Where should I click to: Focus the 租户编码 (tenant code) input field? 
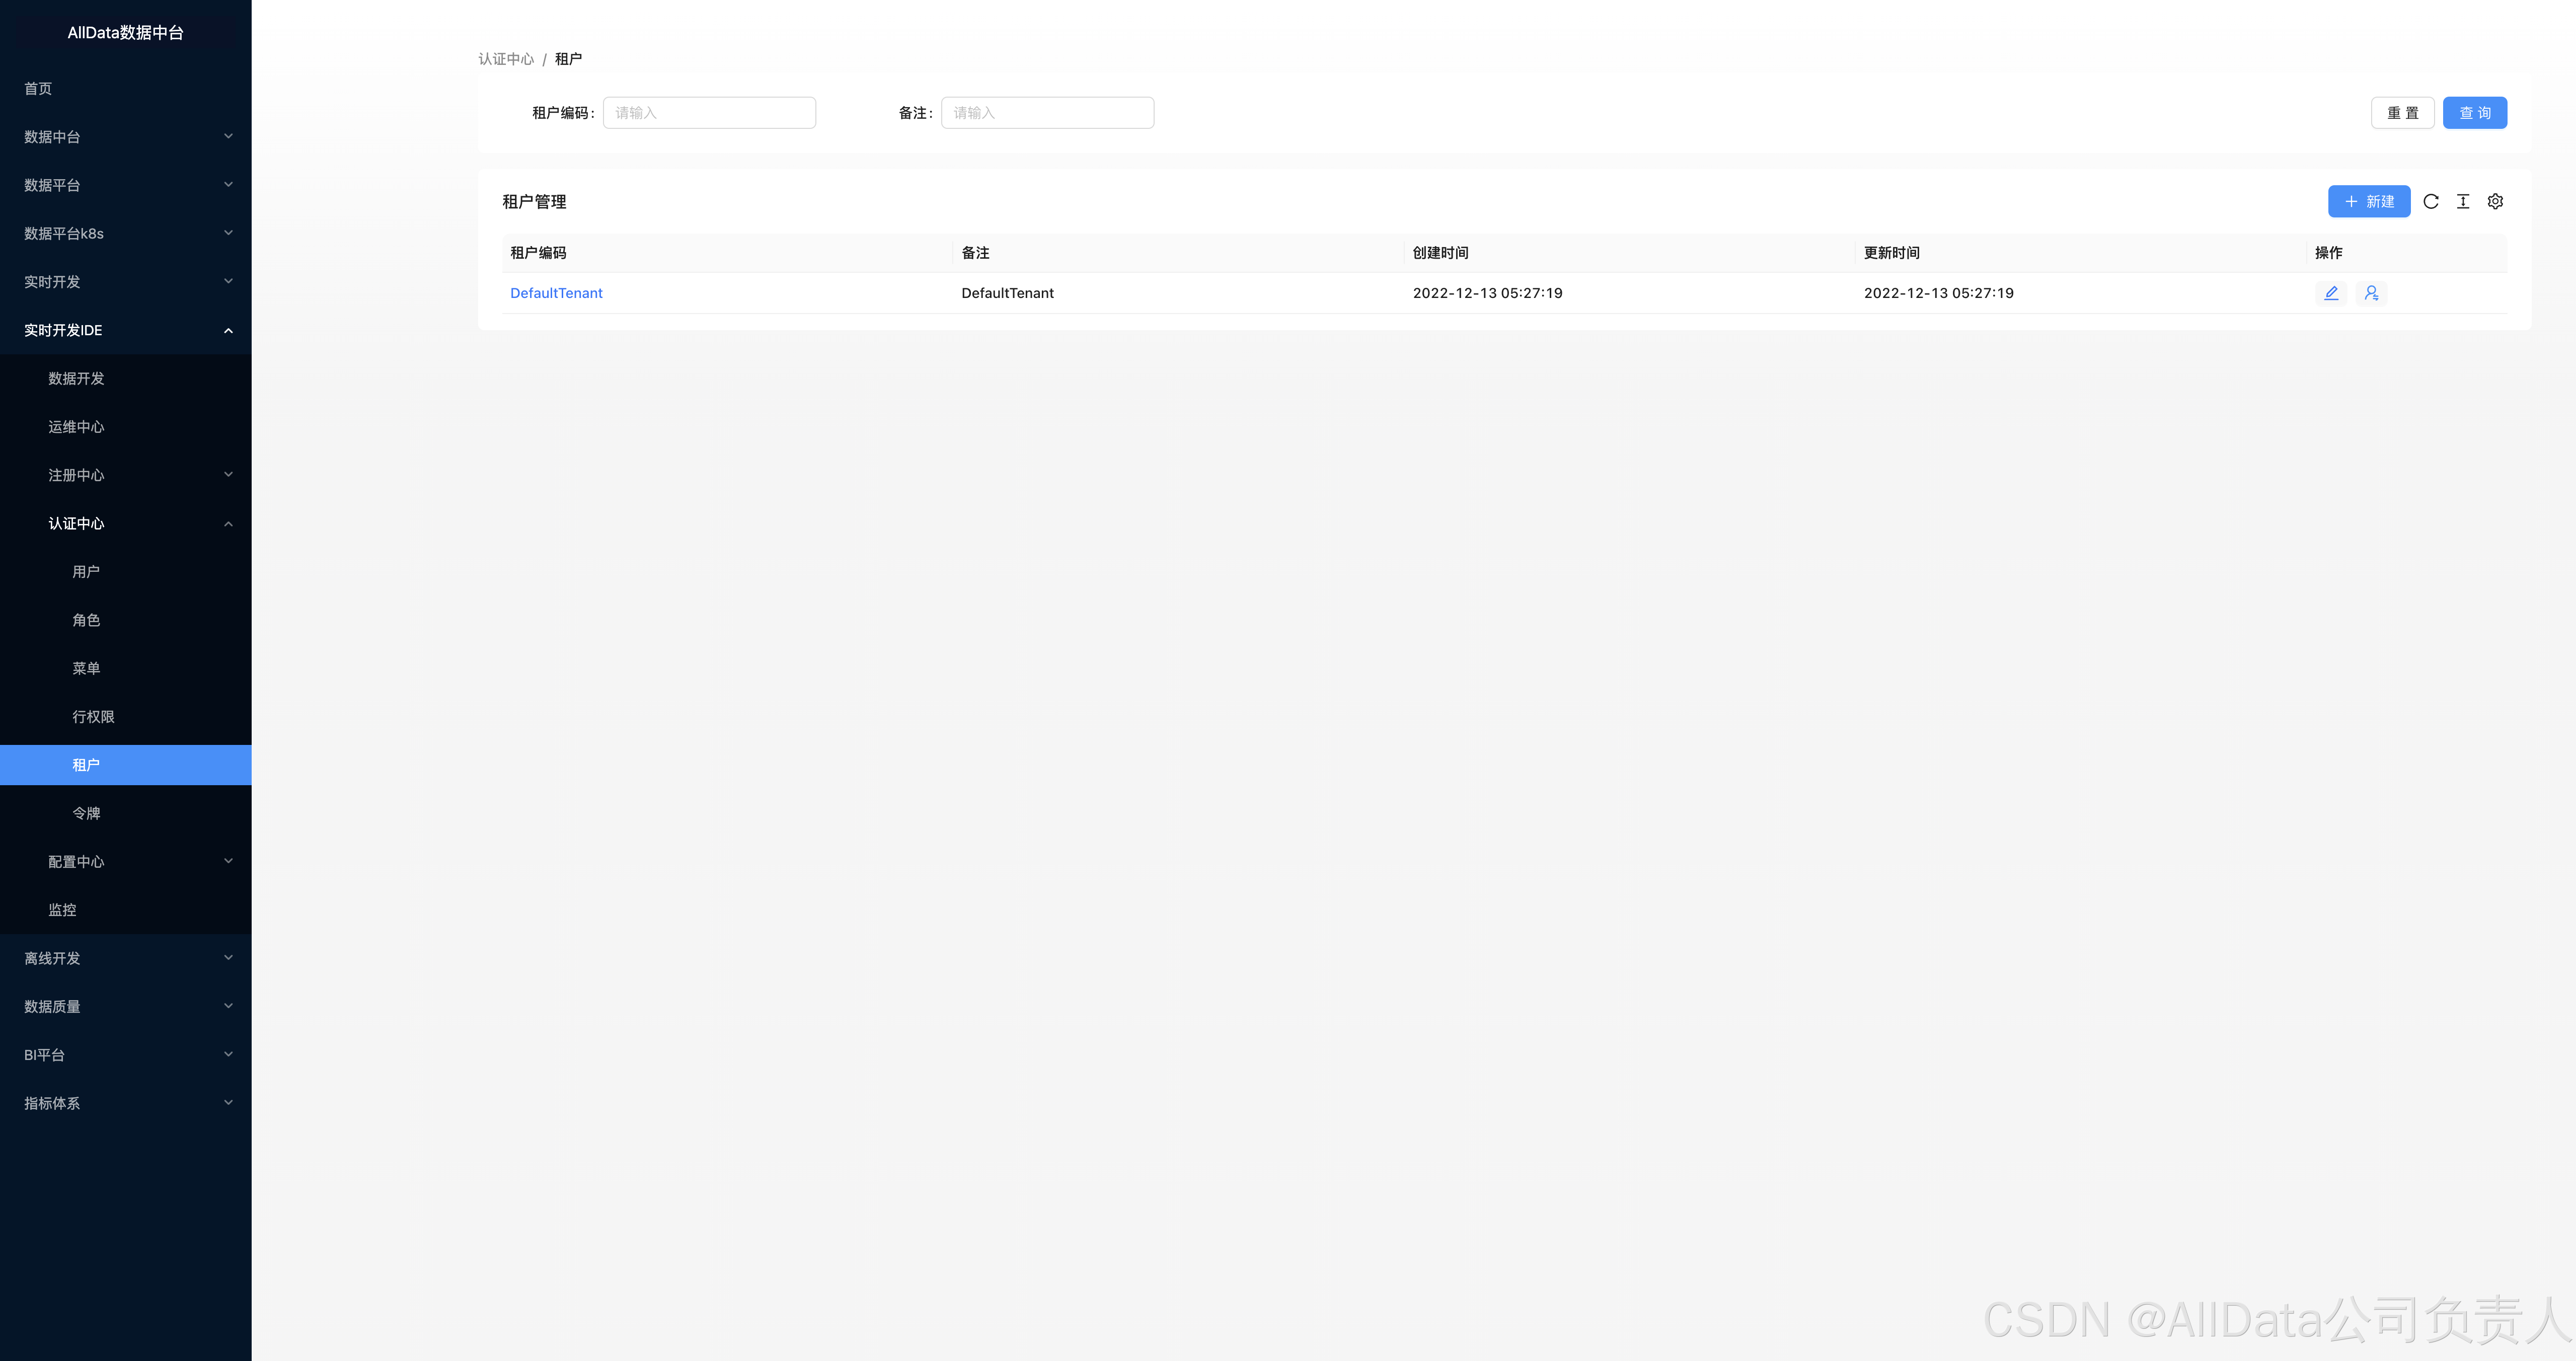click(x=709, y=113)
